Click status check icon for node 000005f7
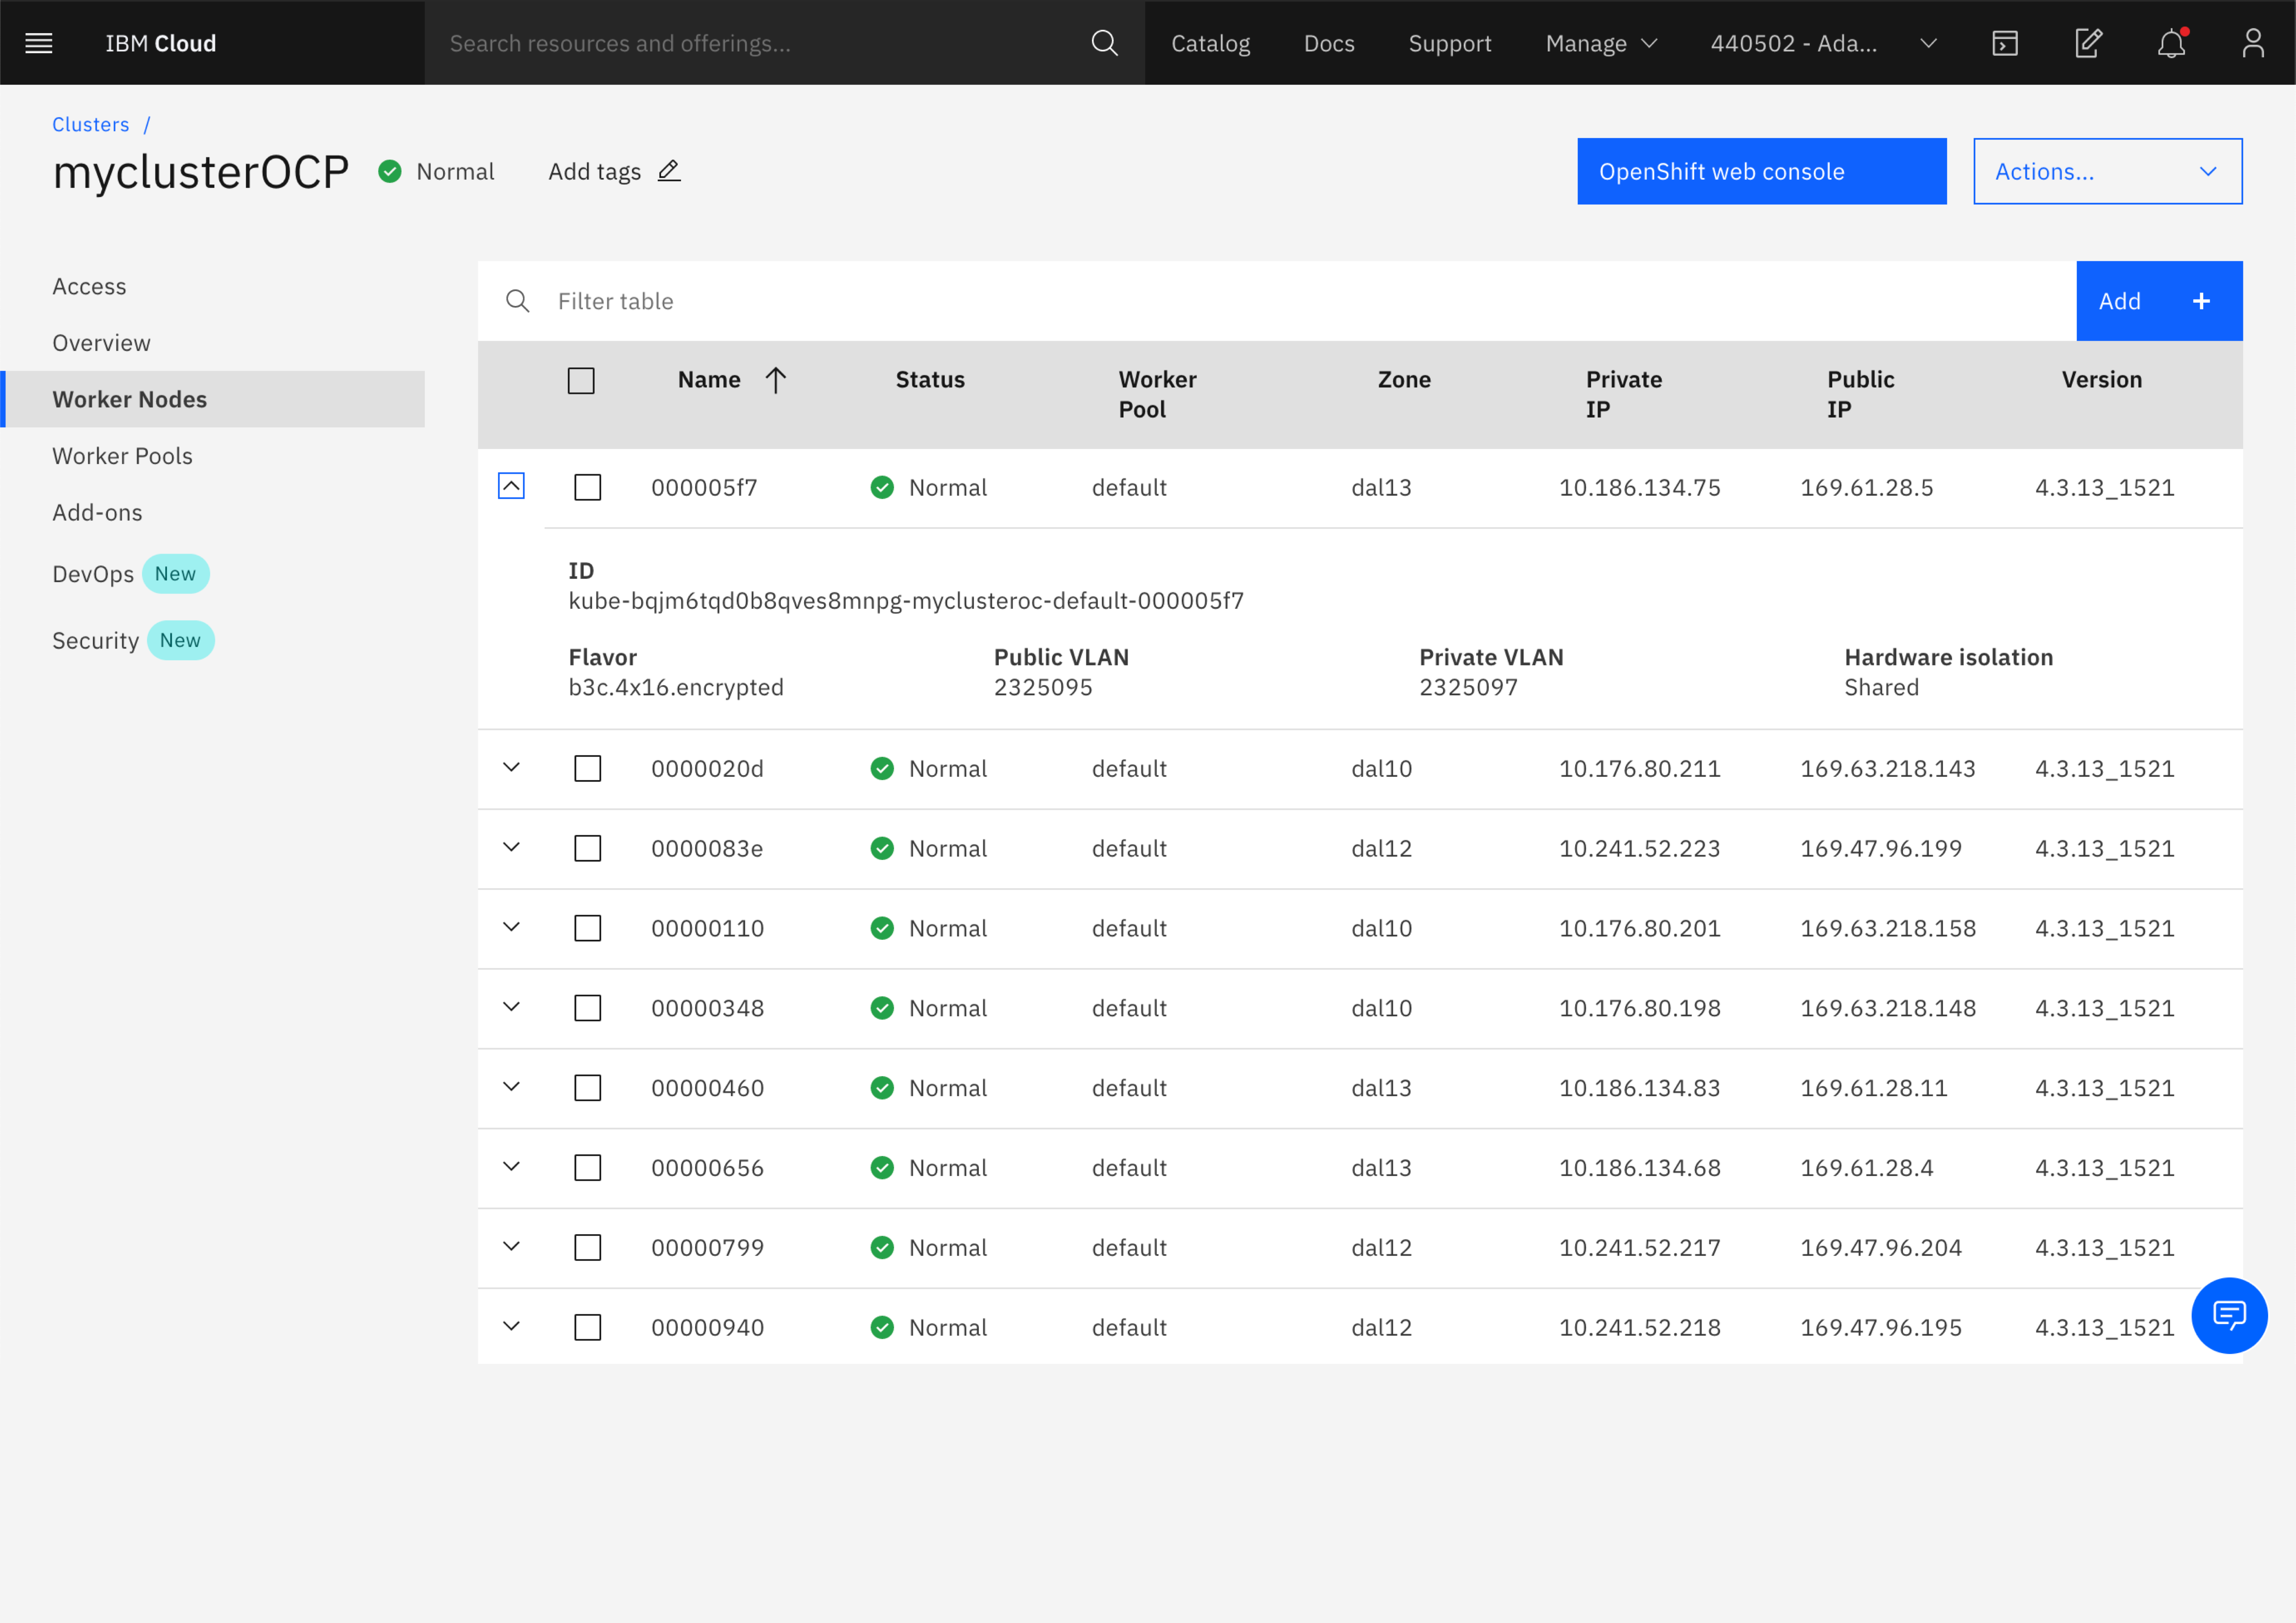The height and width of the screenshot is (1623, 2296). click(882, 487)
